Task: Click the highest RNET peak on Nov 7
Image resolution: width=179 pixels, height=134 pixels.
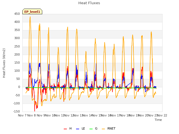Action: [x=30, y=17]
